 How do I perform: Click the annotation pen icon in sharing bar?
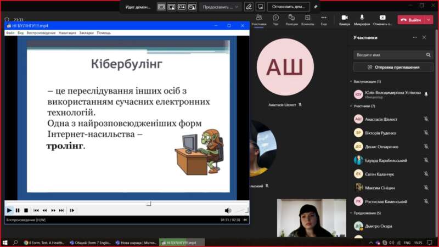click(x=249, y=7)
